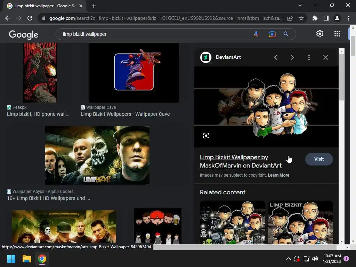Open the Wallpaper Abyss - Alpha Coders source label
The height and width of the screenshot is (267, 356).
click(x=43, y=192)
